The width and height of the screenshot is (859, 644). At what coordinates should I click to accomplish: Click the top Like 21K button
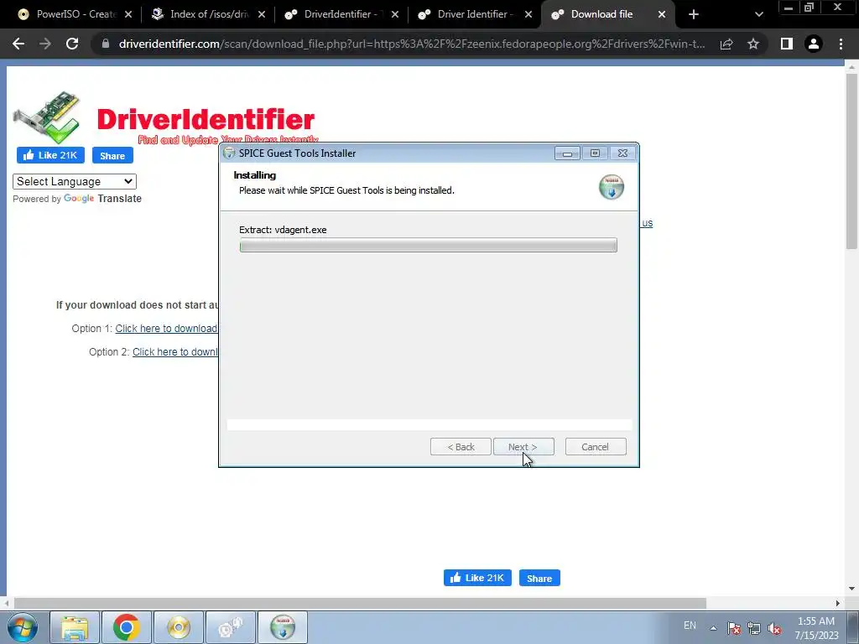pos(50,155)
